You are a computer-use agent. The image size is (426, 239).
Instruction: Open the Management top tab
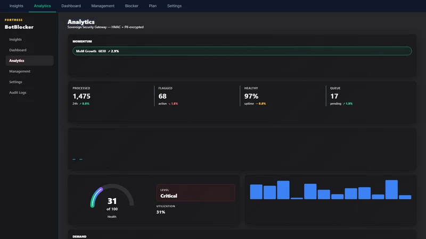click(x=103, y=6)
